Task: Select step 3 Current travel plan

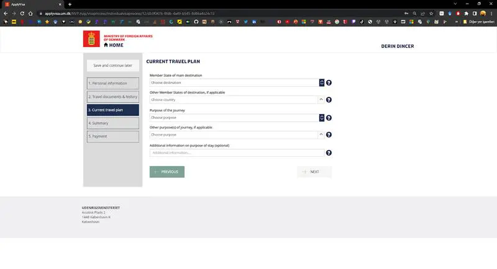Action: (x=113, y=110)
